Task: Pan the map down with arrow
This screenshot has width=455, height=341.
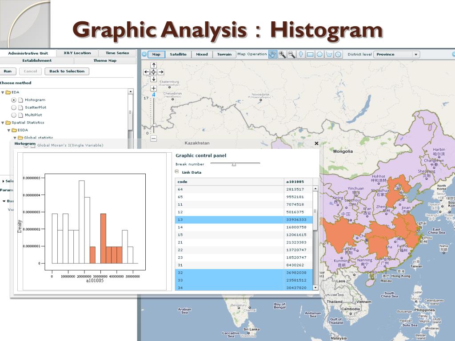Action: pos(153,79)
